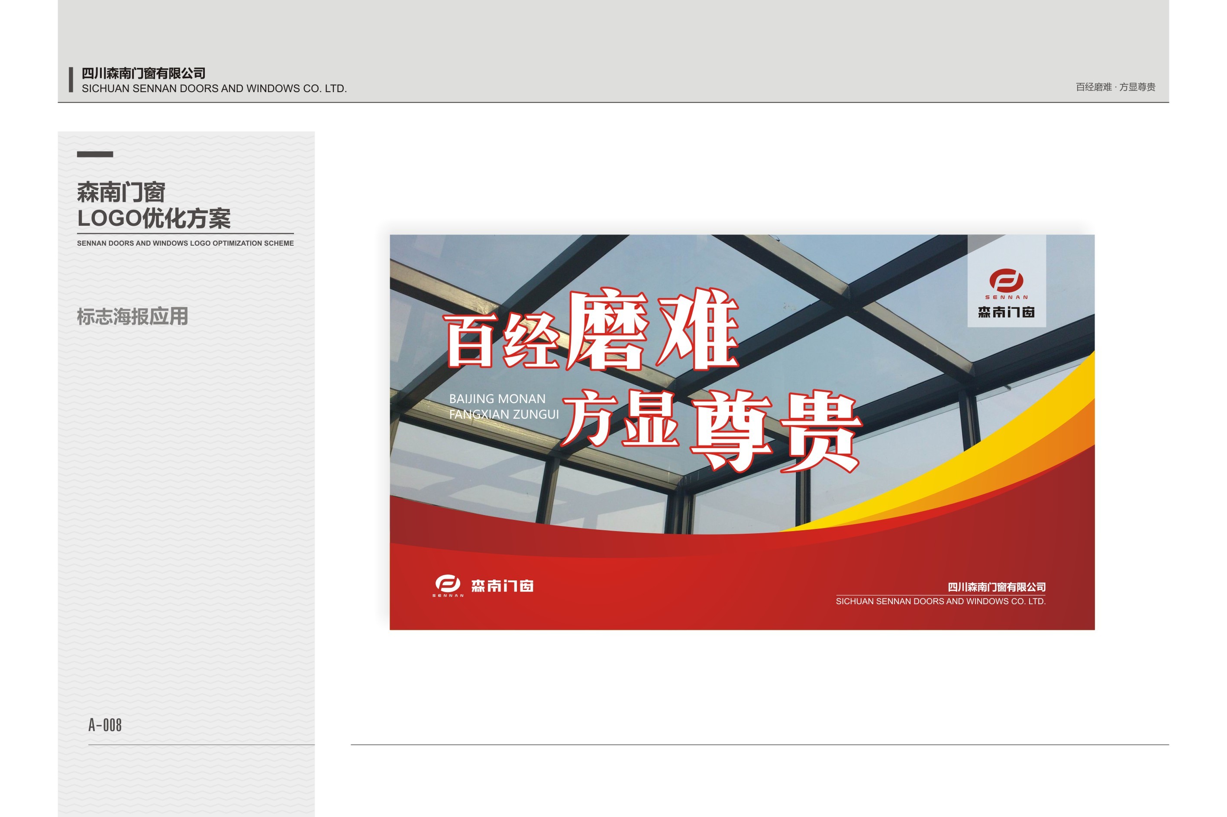This screenshot has height=817, width=1227.
Task: Click the white 森南门窗 wordmark on banner
Action: coord(502,586)
